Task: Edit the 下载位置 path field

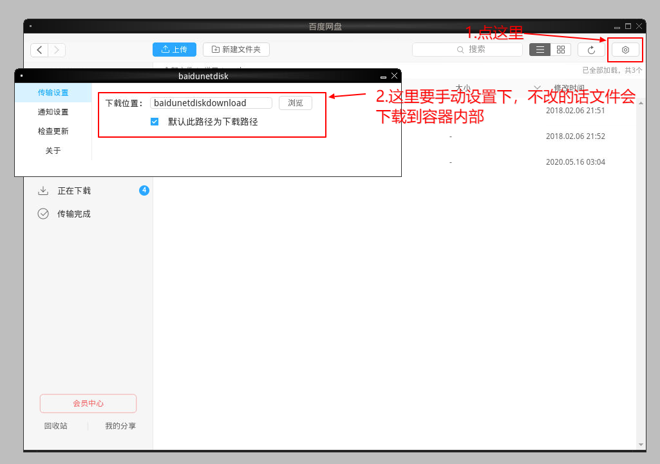Action: click(x=211, y=103)
